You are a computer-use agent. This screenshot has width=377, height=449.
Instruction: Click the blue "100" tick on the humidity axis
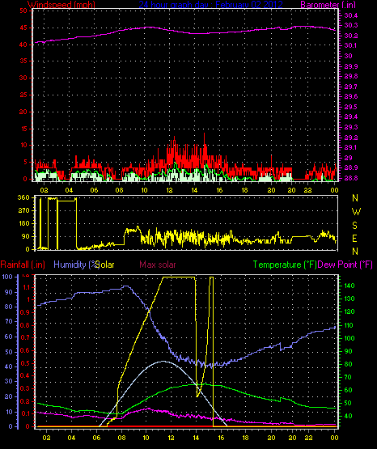pyautogui.click(x=7, y=277)
